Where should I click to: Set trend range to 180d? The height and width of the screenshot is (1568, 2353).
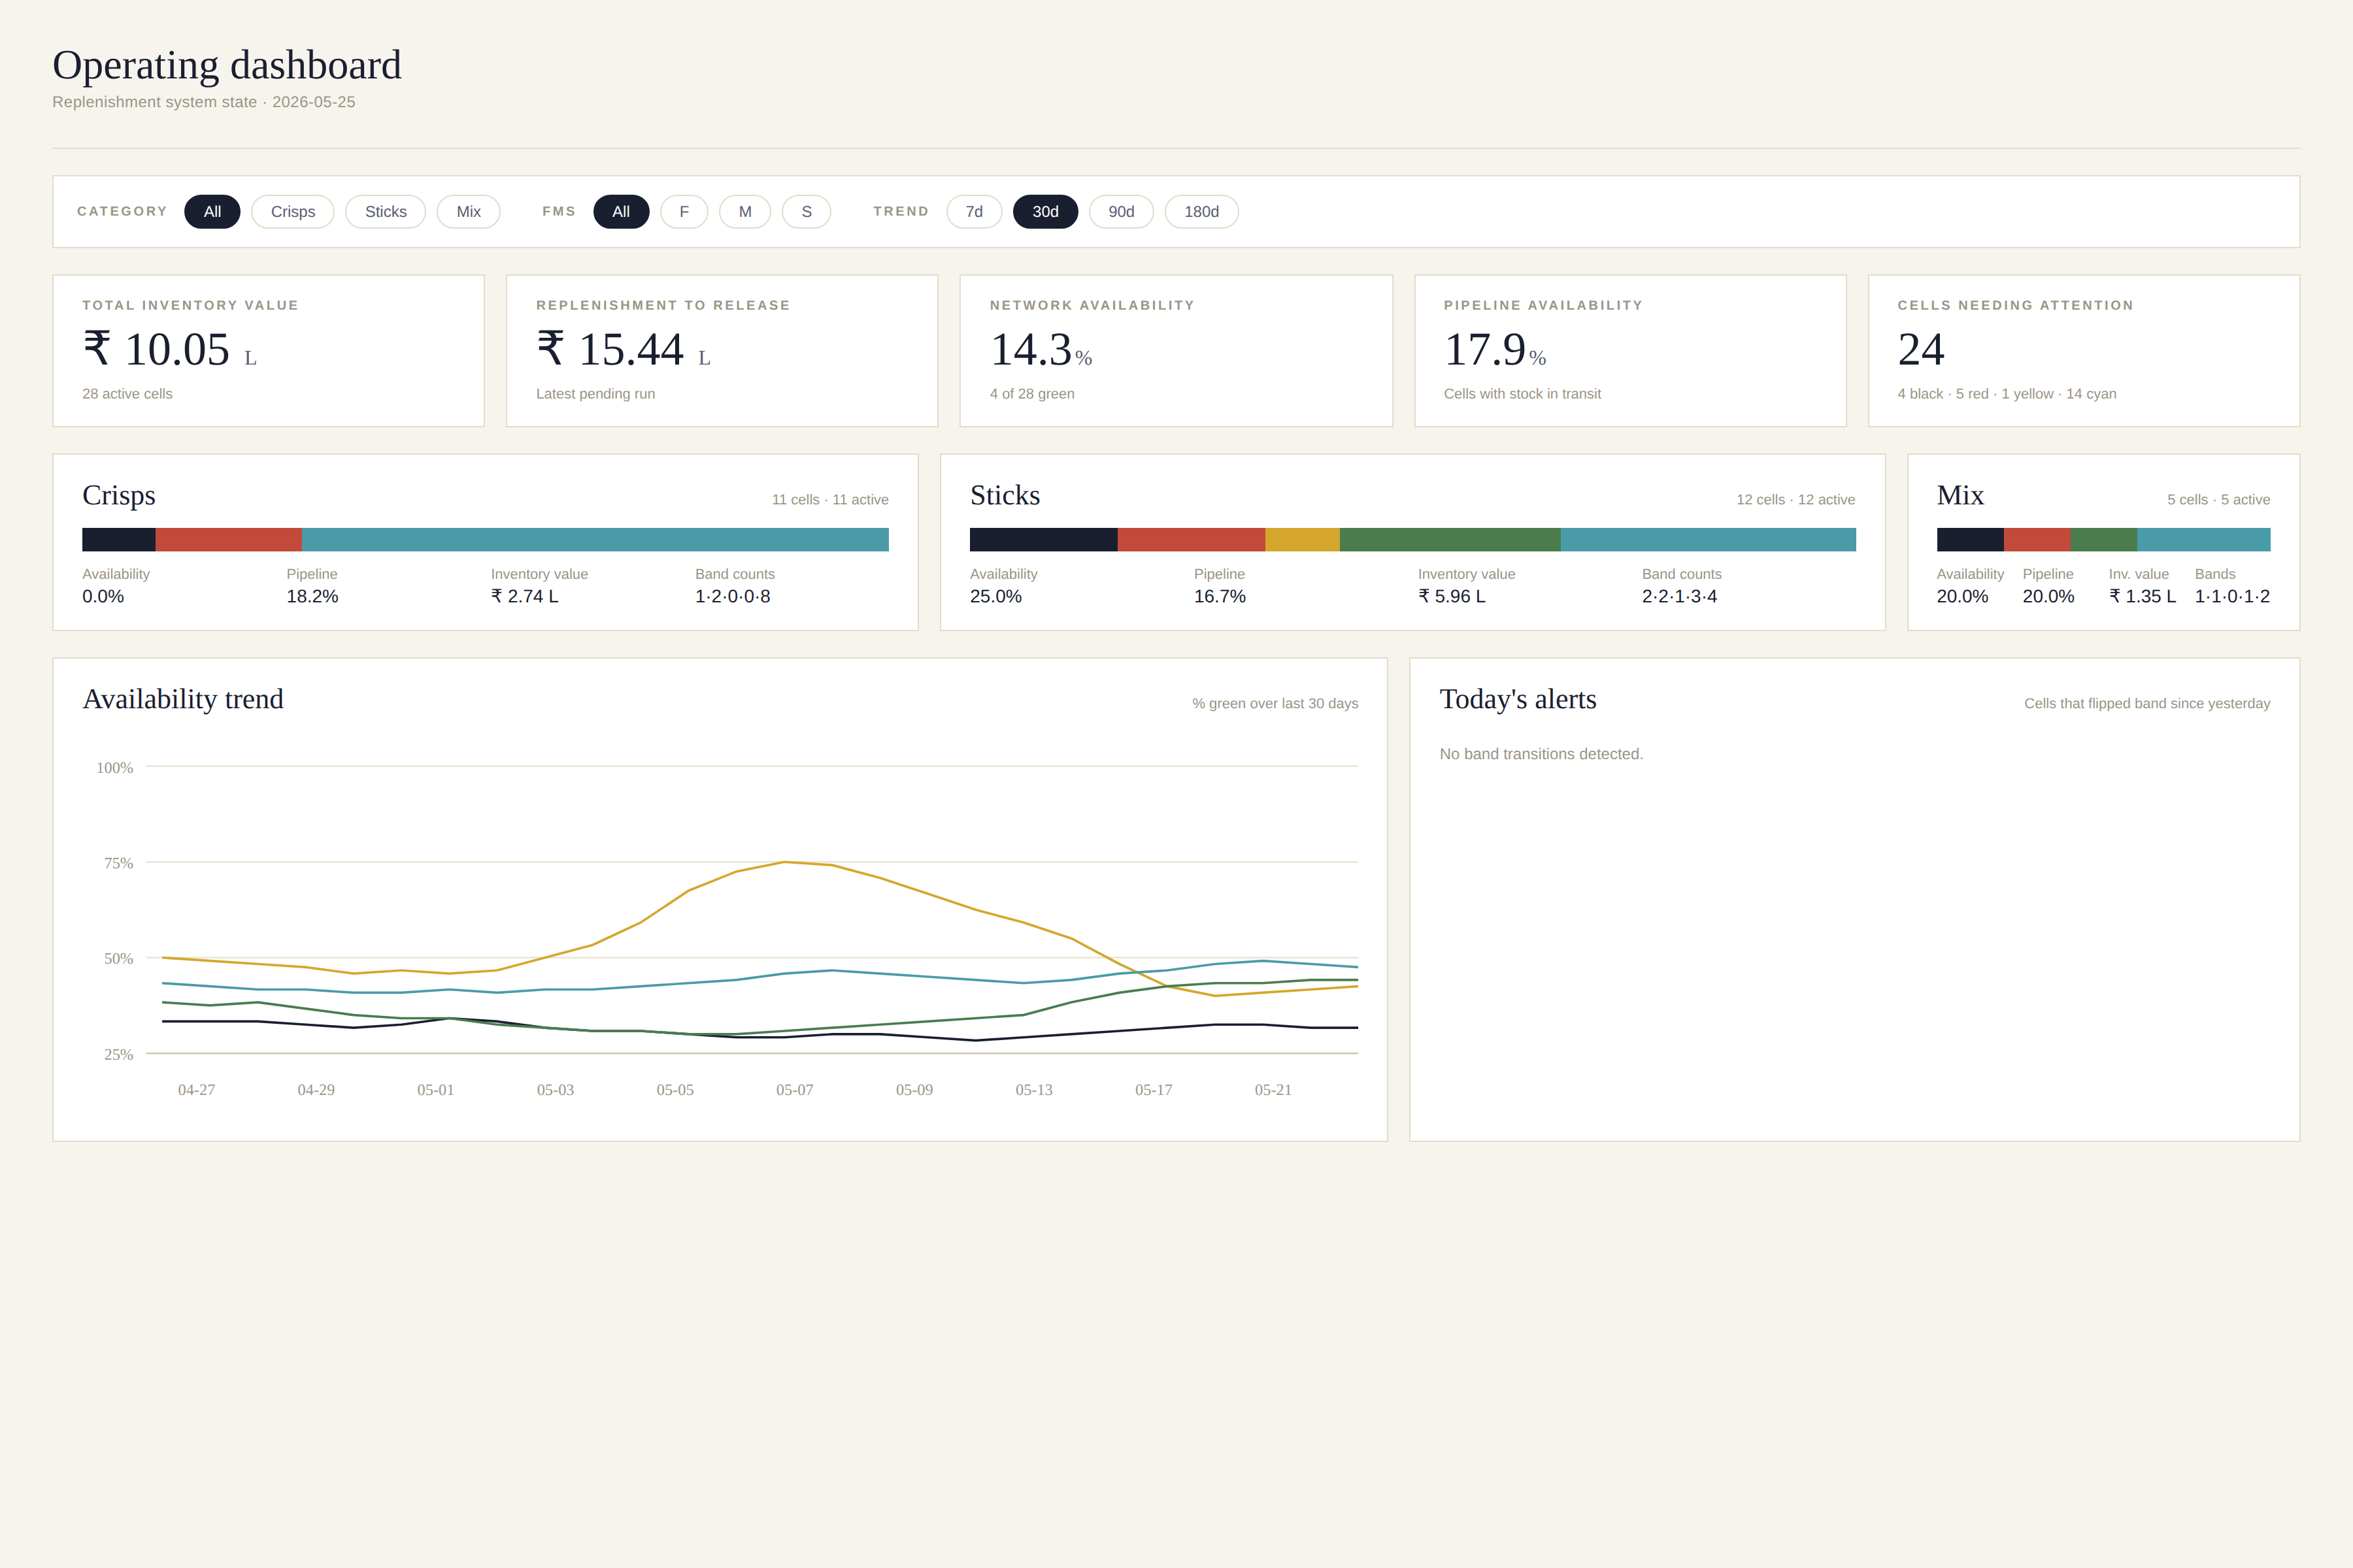coord(1201,212)
